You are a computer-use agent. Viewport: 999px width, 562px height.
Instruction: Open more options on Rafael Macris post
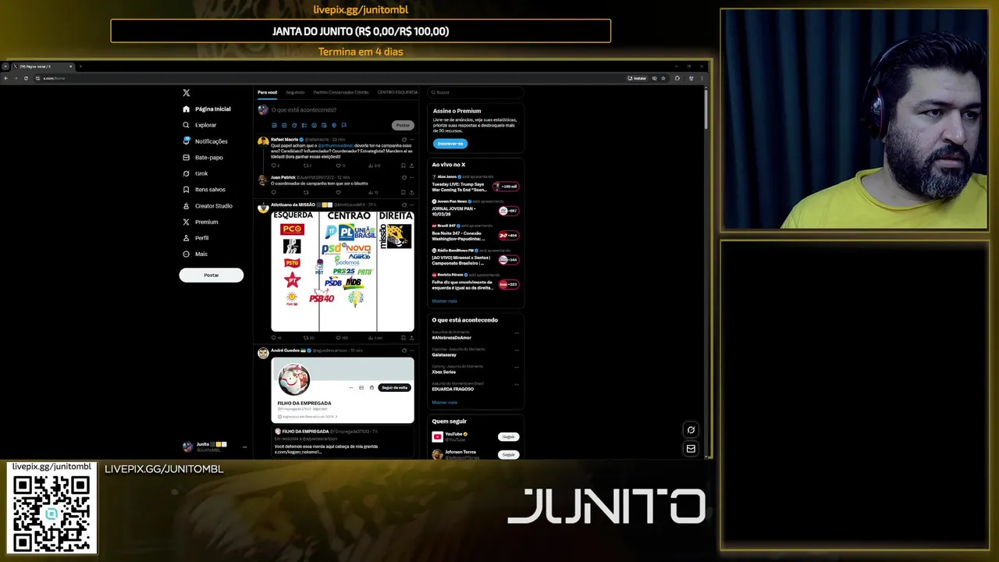(411, 140)
